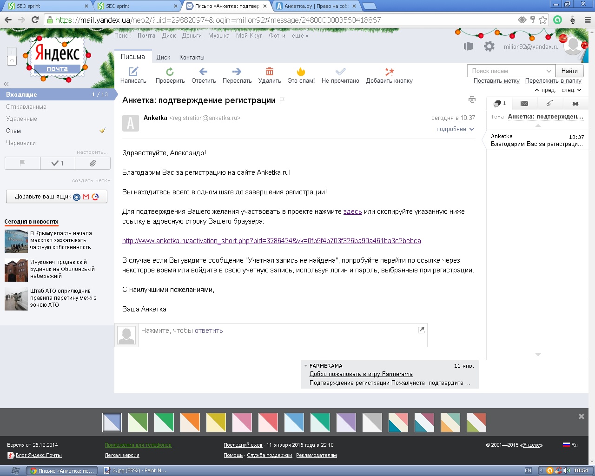Click the theme cards icon beside the gear
The width and height of the screenshot is (595, 476).
(468, 46)
